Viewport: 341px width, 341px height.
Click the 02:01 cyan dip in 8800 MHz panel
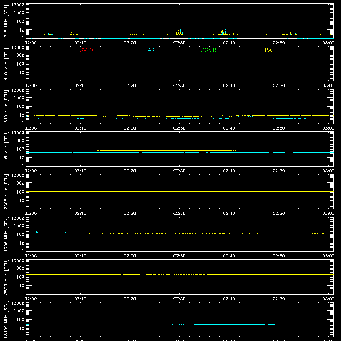click(x=37, y=277)
